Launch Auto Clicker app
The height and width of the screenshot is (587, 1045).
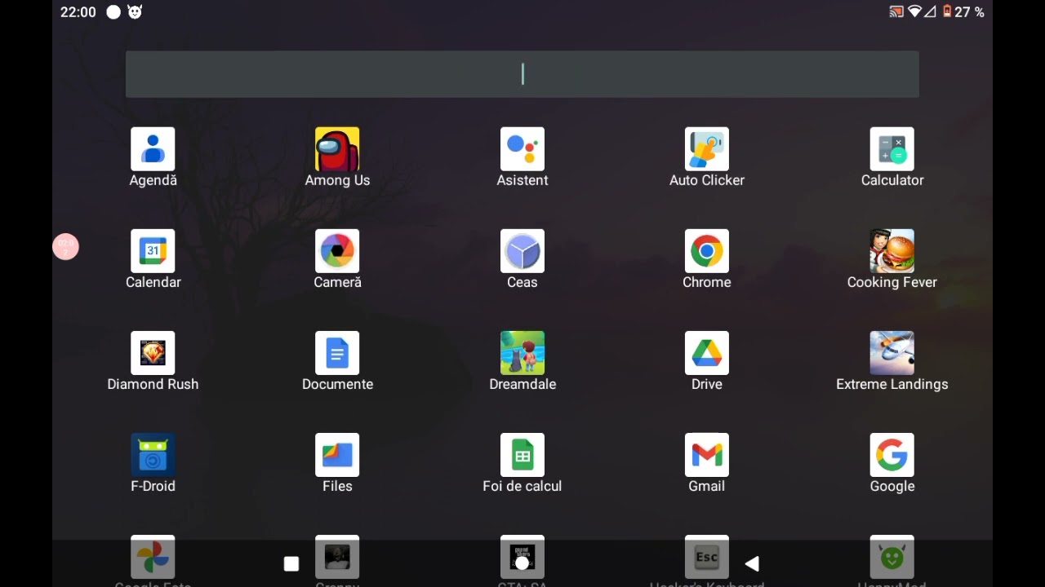pos(707,149)
